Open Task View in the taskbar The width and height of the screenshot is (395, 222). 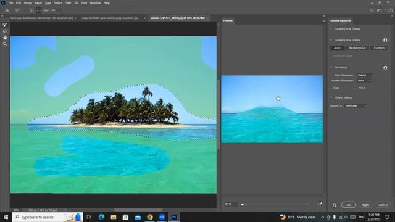pos(89,217)
